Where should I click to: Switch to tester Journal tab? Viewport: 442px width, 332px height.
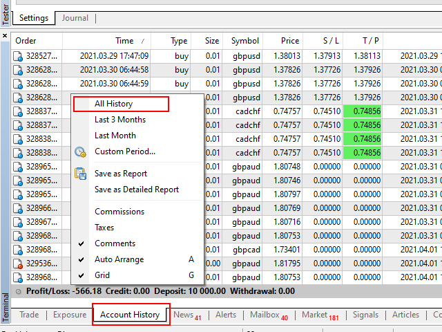pos(75,18)
